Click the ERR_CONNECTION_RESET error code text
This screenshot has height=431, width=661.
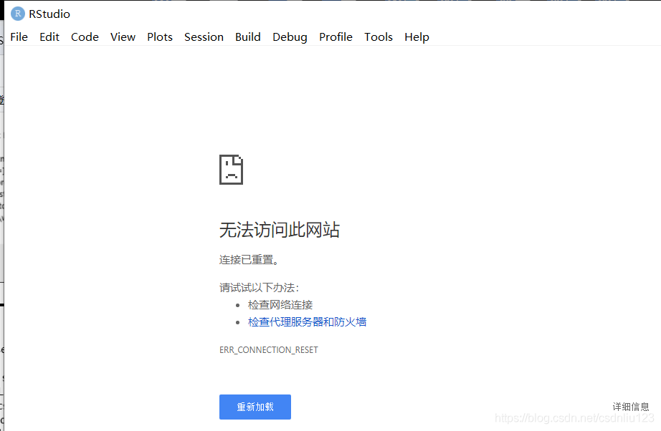pyautogui.click(x=268, y=350)
